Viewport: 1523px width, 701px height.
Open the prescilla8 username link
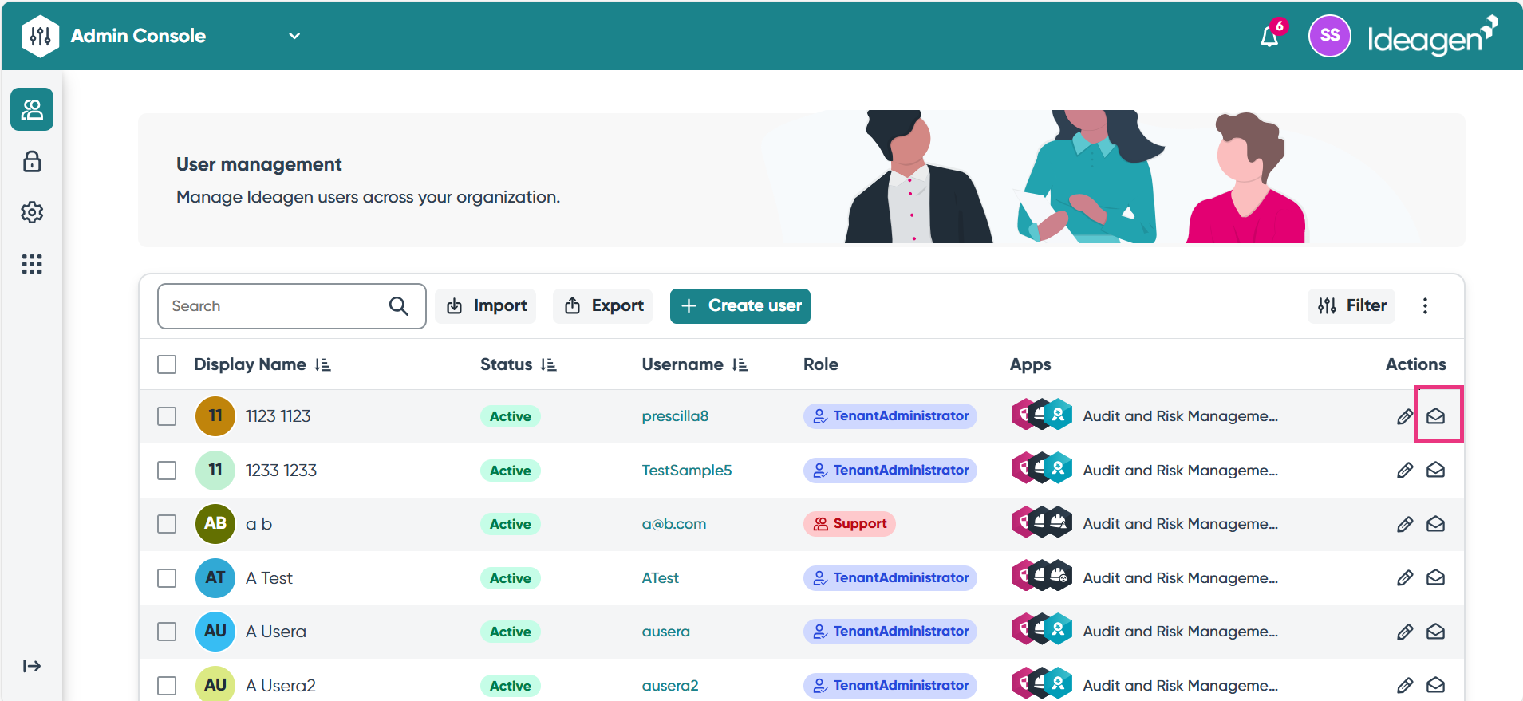(x=675, y=416)
